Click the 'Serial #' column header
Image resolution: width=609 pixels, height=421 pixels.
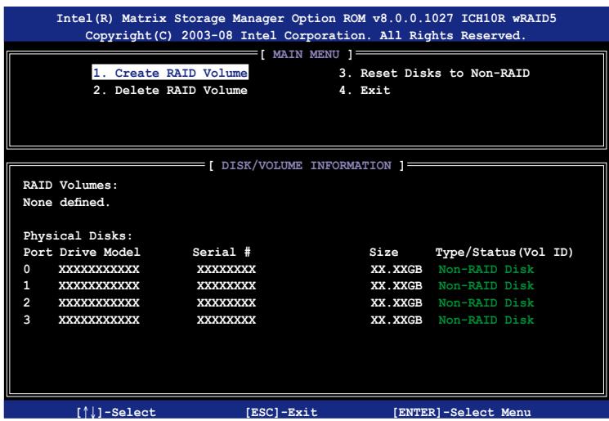coord(222,252)
